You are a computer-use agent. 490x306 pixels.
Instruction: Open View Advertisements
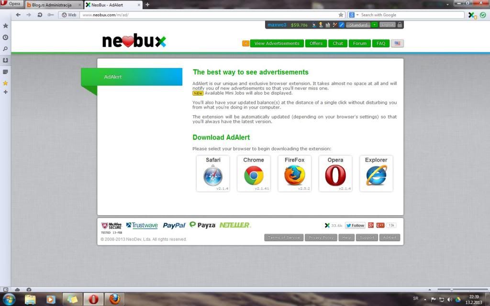277,44
